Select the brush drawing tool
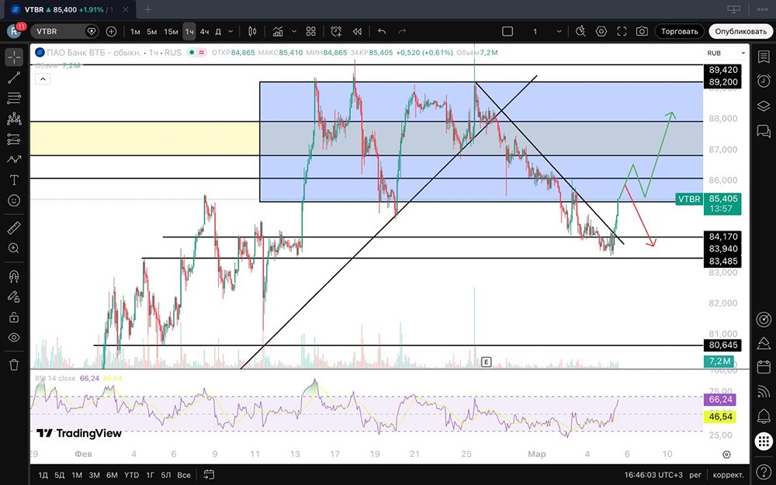This screenshot has height=485, width=776. pyautogui.click(x=14, y=159)
